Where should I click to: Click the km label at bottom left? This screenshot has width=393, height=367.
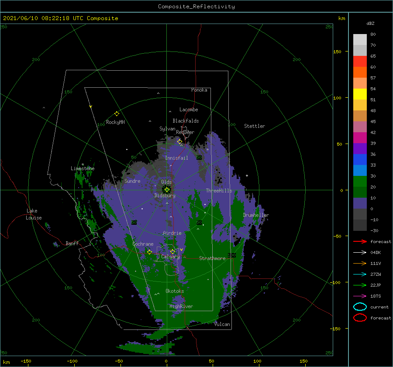pyautogui.click(x=6, y=362)
